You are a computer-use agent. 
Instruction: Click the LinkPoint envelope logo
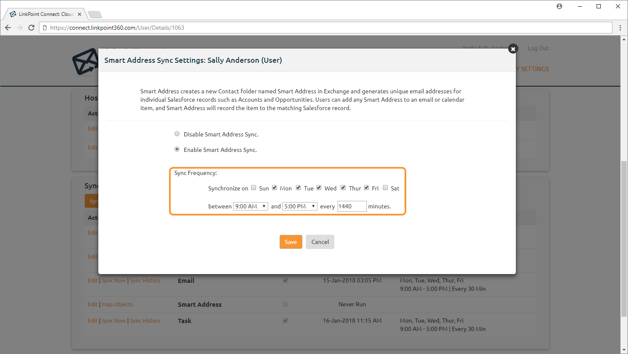tap(85, 62)
